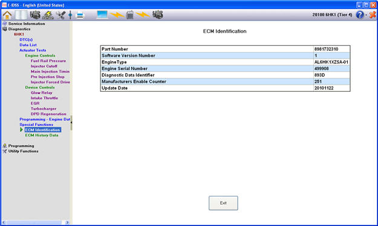Click the Update Date label cell
This screenshot has width=378, height=226.
coord(207,88)
